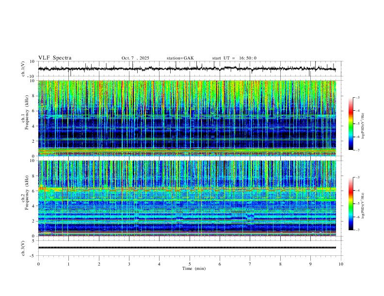Click time axis tick label "3"

pyautogui.click(x=129, y=264)
